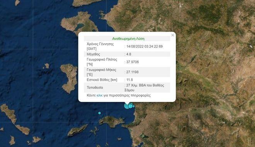
Task: Click the Αναθεωρημένη Λύση header text
Action: click(x=128, y=39)
